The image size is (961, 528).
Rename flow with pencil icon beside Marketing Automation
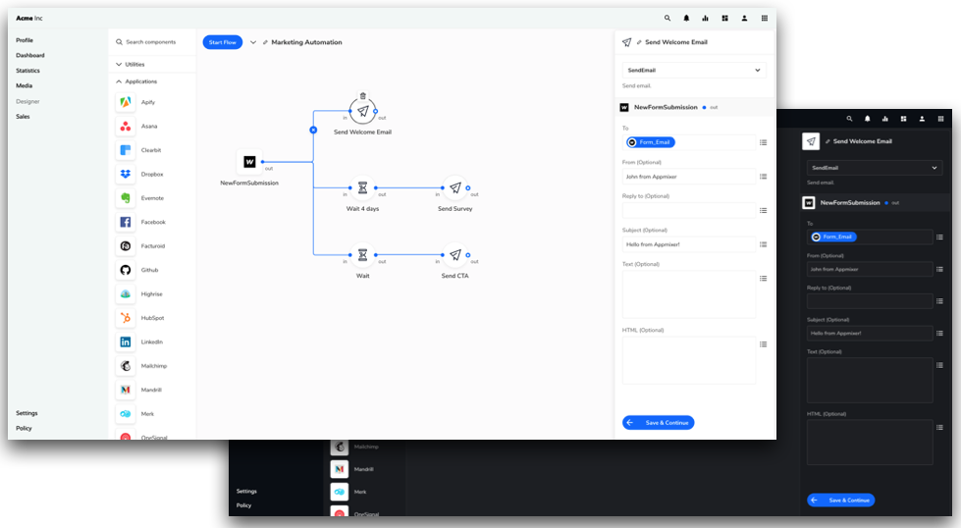click(265, 42)
